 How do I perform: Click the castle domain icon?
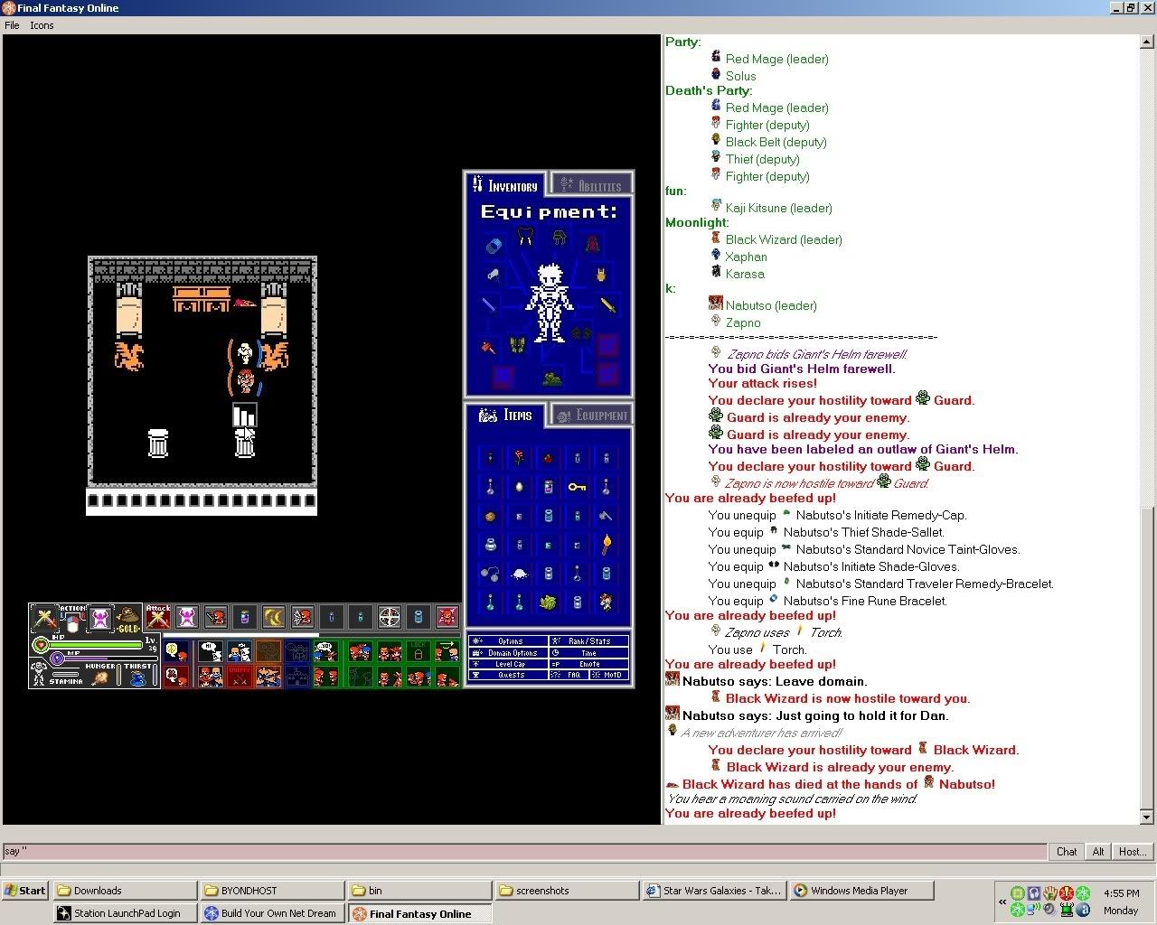pyautogui.click(x=297, y=676)
